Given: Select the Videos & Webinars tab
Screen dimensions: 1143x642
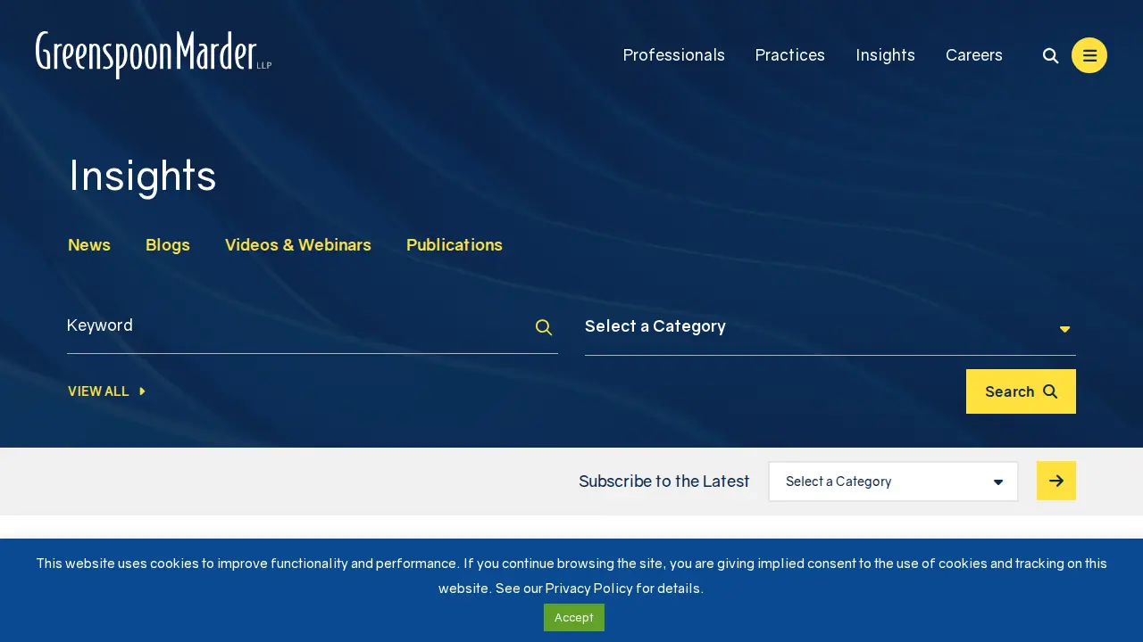Looking at the screenshot, I should 298,245.
